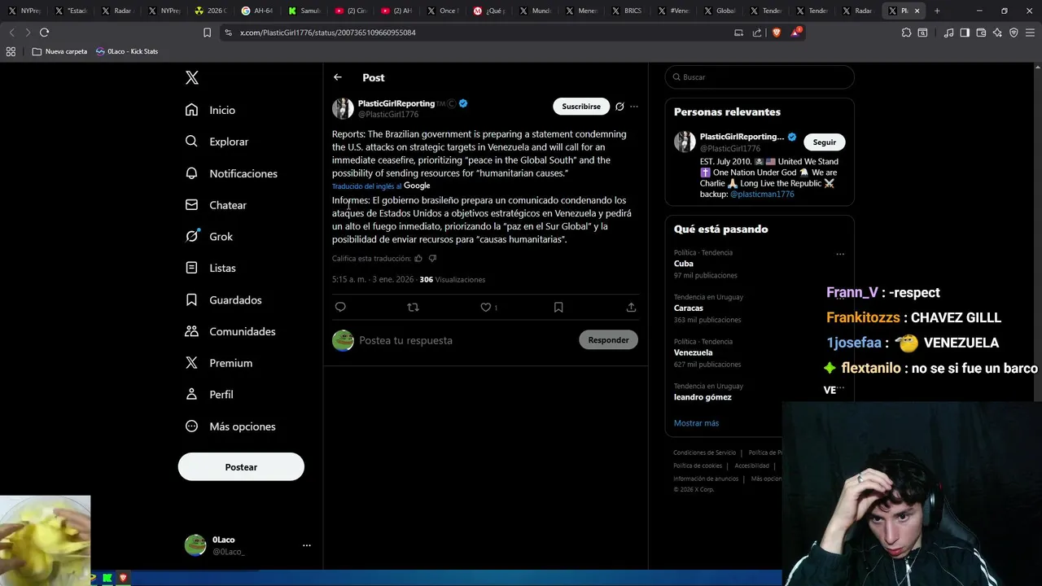Open Política de cookies link
This screenshot has width=1042, height=586.
[x=698, y=466]
